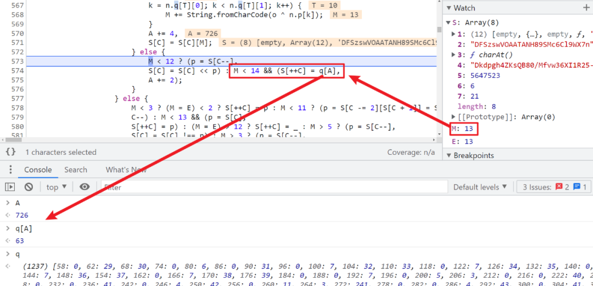Viewport: 593px width, 286px height.
Task: Create a live expression
Action: click(85, 187)
